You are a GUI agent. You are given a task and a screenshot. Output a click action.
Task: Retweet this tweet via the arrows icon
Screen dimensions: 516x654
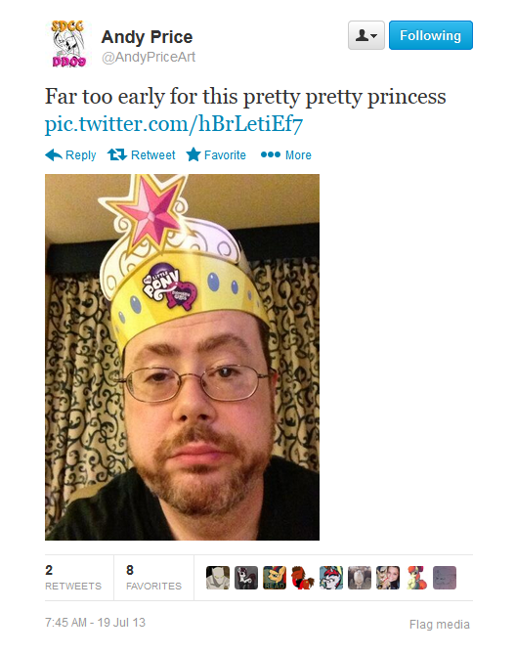tap(116, 154)
